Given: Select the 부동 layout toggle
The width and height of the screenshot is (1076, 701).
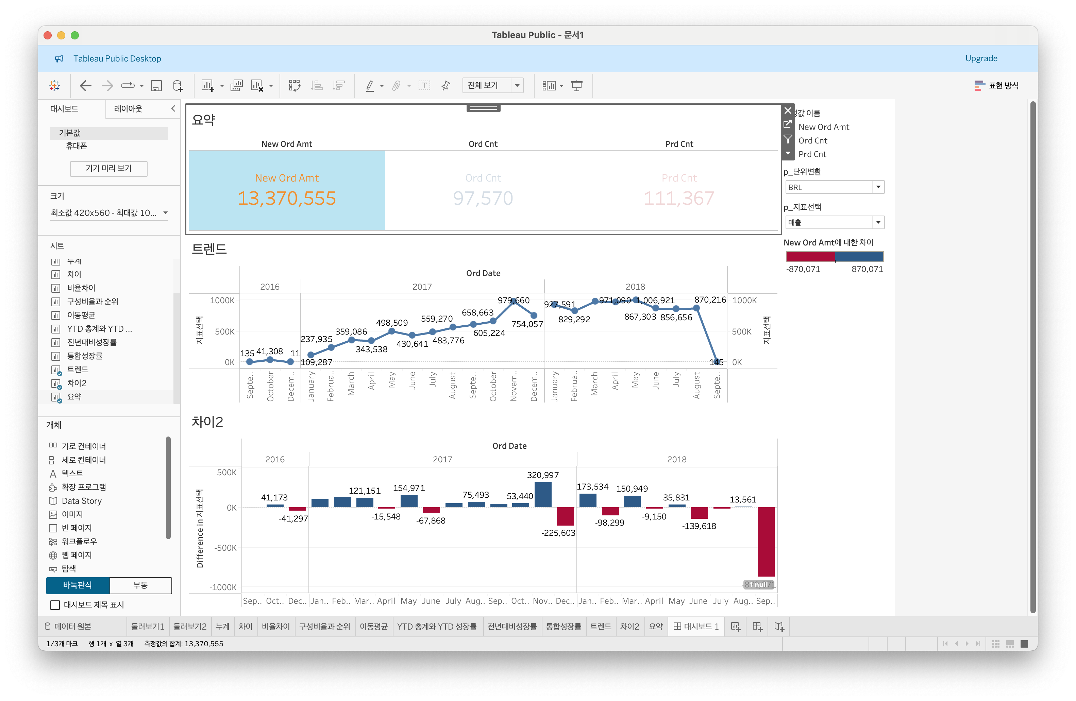Looking at the screenshot, I should tap(140, 585).
